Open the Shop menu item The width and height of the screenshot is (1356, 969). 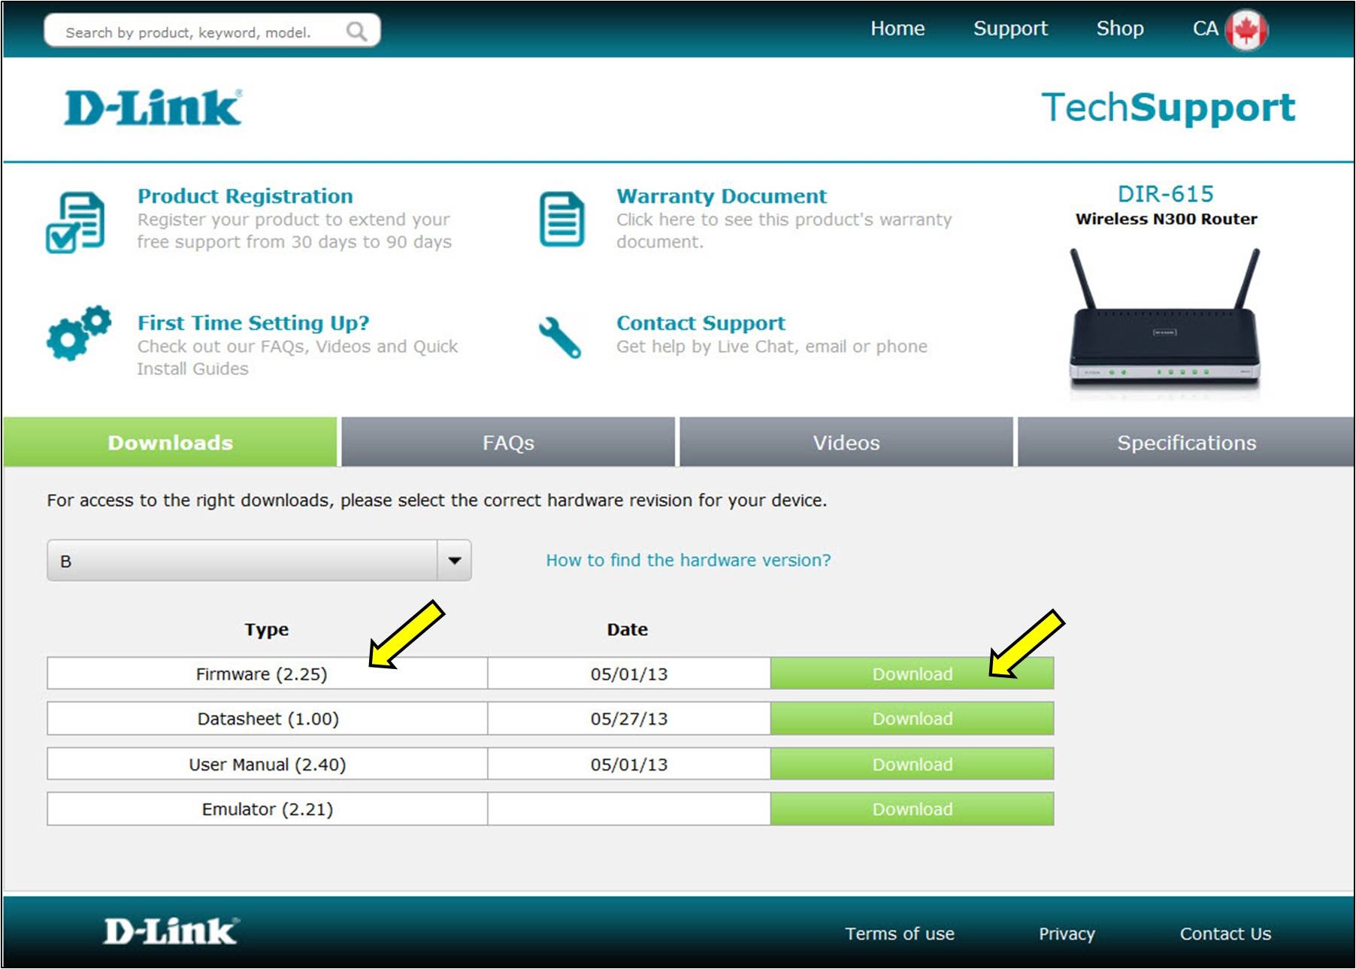click(1120, 29)
